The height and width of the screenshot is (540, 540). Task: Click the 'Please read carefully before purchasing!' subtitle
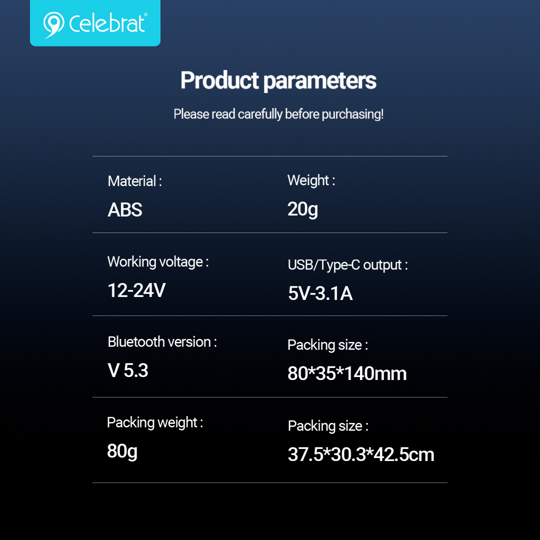278,114
